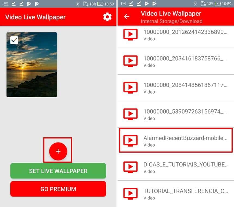Go back using the arrow icon
234x207 pixels.
point(127,17)
